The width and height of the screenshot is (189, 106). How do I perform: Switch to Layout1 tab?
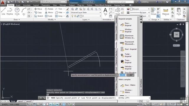[21, 101]
